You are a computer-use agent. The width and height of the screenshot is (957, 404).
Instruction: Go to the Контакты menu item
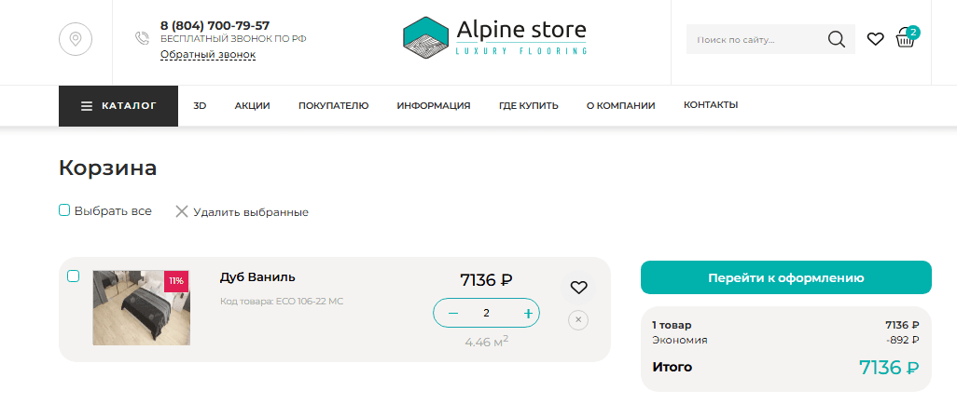pos(711,105)
